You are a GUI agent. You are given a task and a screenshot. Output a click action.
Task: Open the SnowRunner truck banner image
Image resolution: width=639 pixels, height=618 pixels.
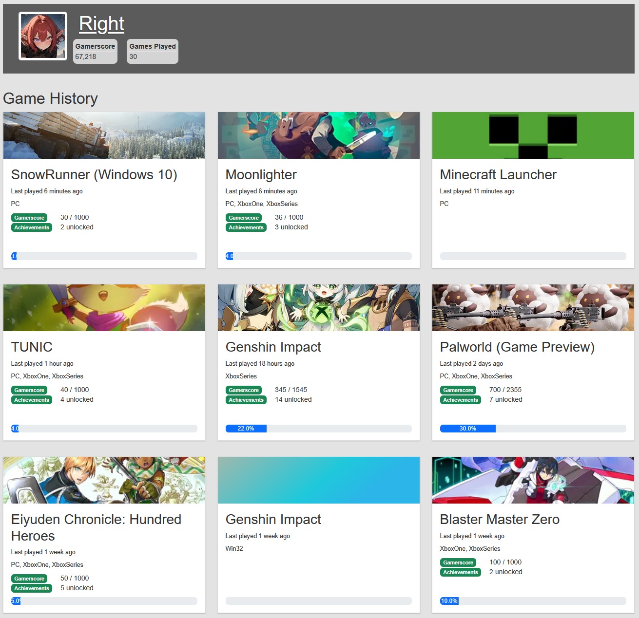coord(104,135)
